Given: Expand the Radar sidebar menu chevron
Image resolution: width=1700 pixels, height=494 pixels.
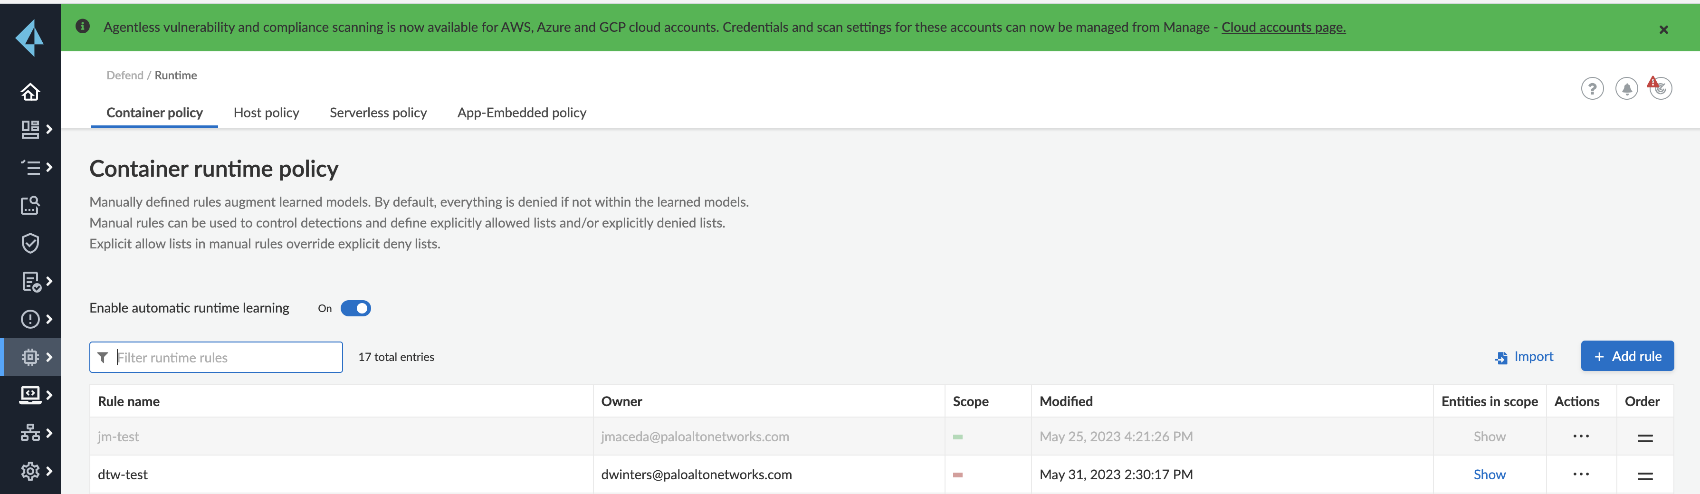Looking at the screenshot, I should (49, 129).
